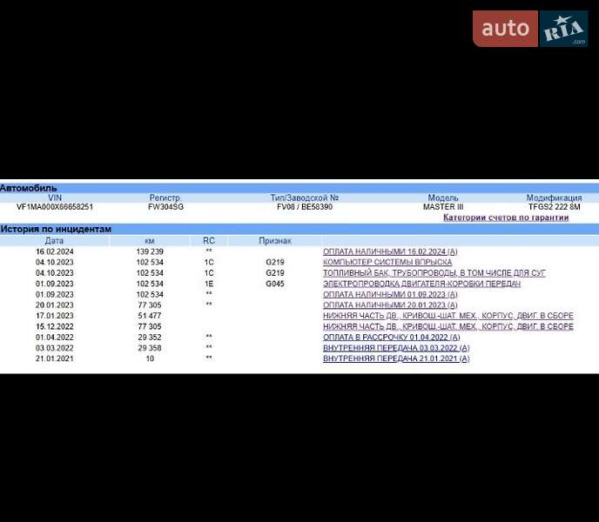
Task: Click the VIN number VF1MA000X66658251
Action: 55,207
